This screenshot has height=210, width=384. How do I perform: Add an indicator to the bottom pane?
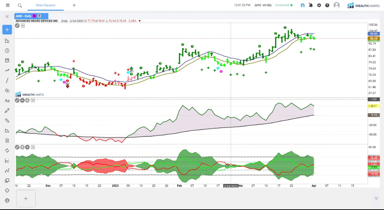pos(33,147)
